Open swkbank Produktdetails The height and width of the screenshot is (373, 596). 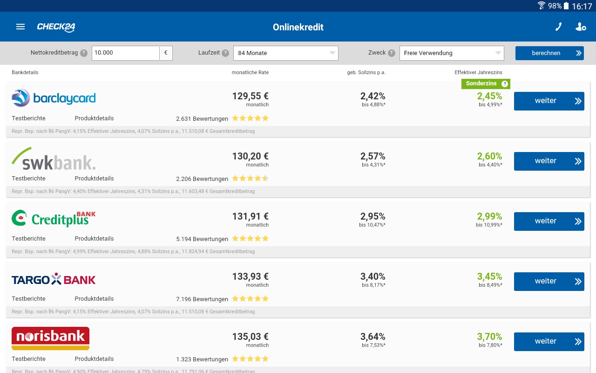94,179
